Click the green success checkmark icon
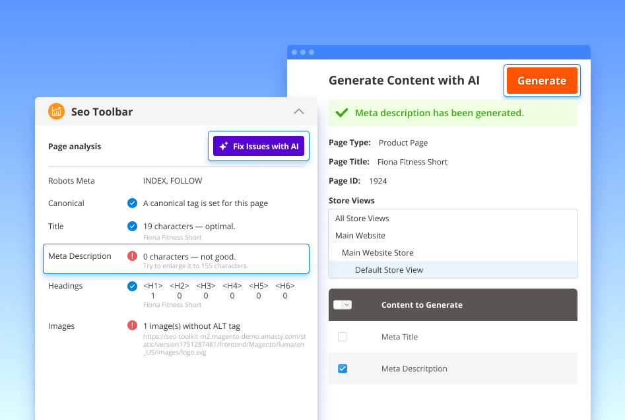This screenshot has height=420, width=625. click(x=341, y=113)
